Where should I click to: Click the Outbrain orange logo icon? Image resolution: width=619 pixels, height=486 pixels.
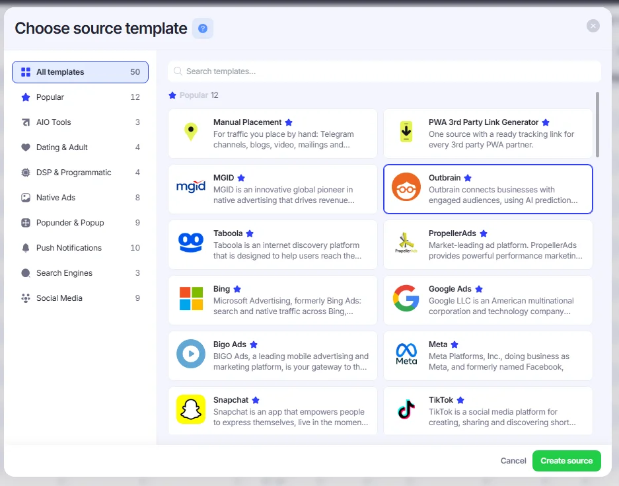406,187
